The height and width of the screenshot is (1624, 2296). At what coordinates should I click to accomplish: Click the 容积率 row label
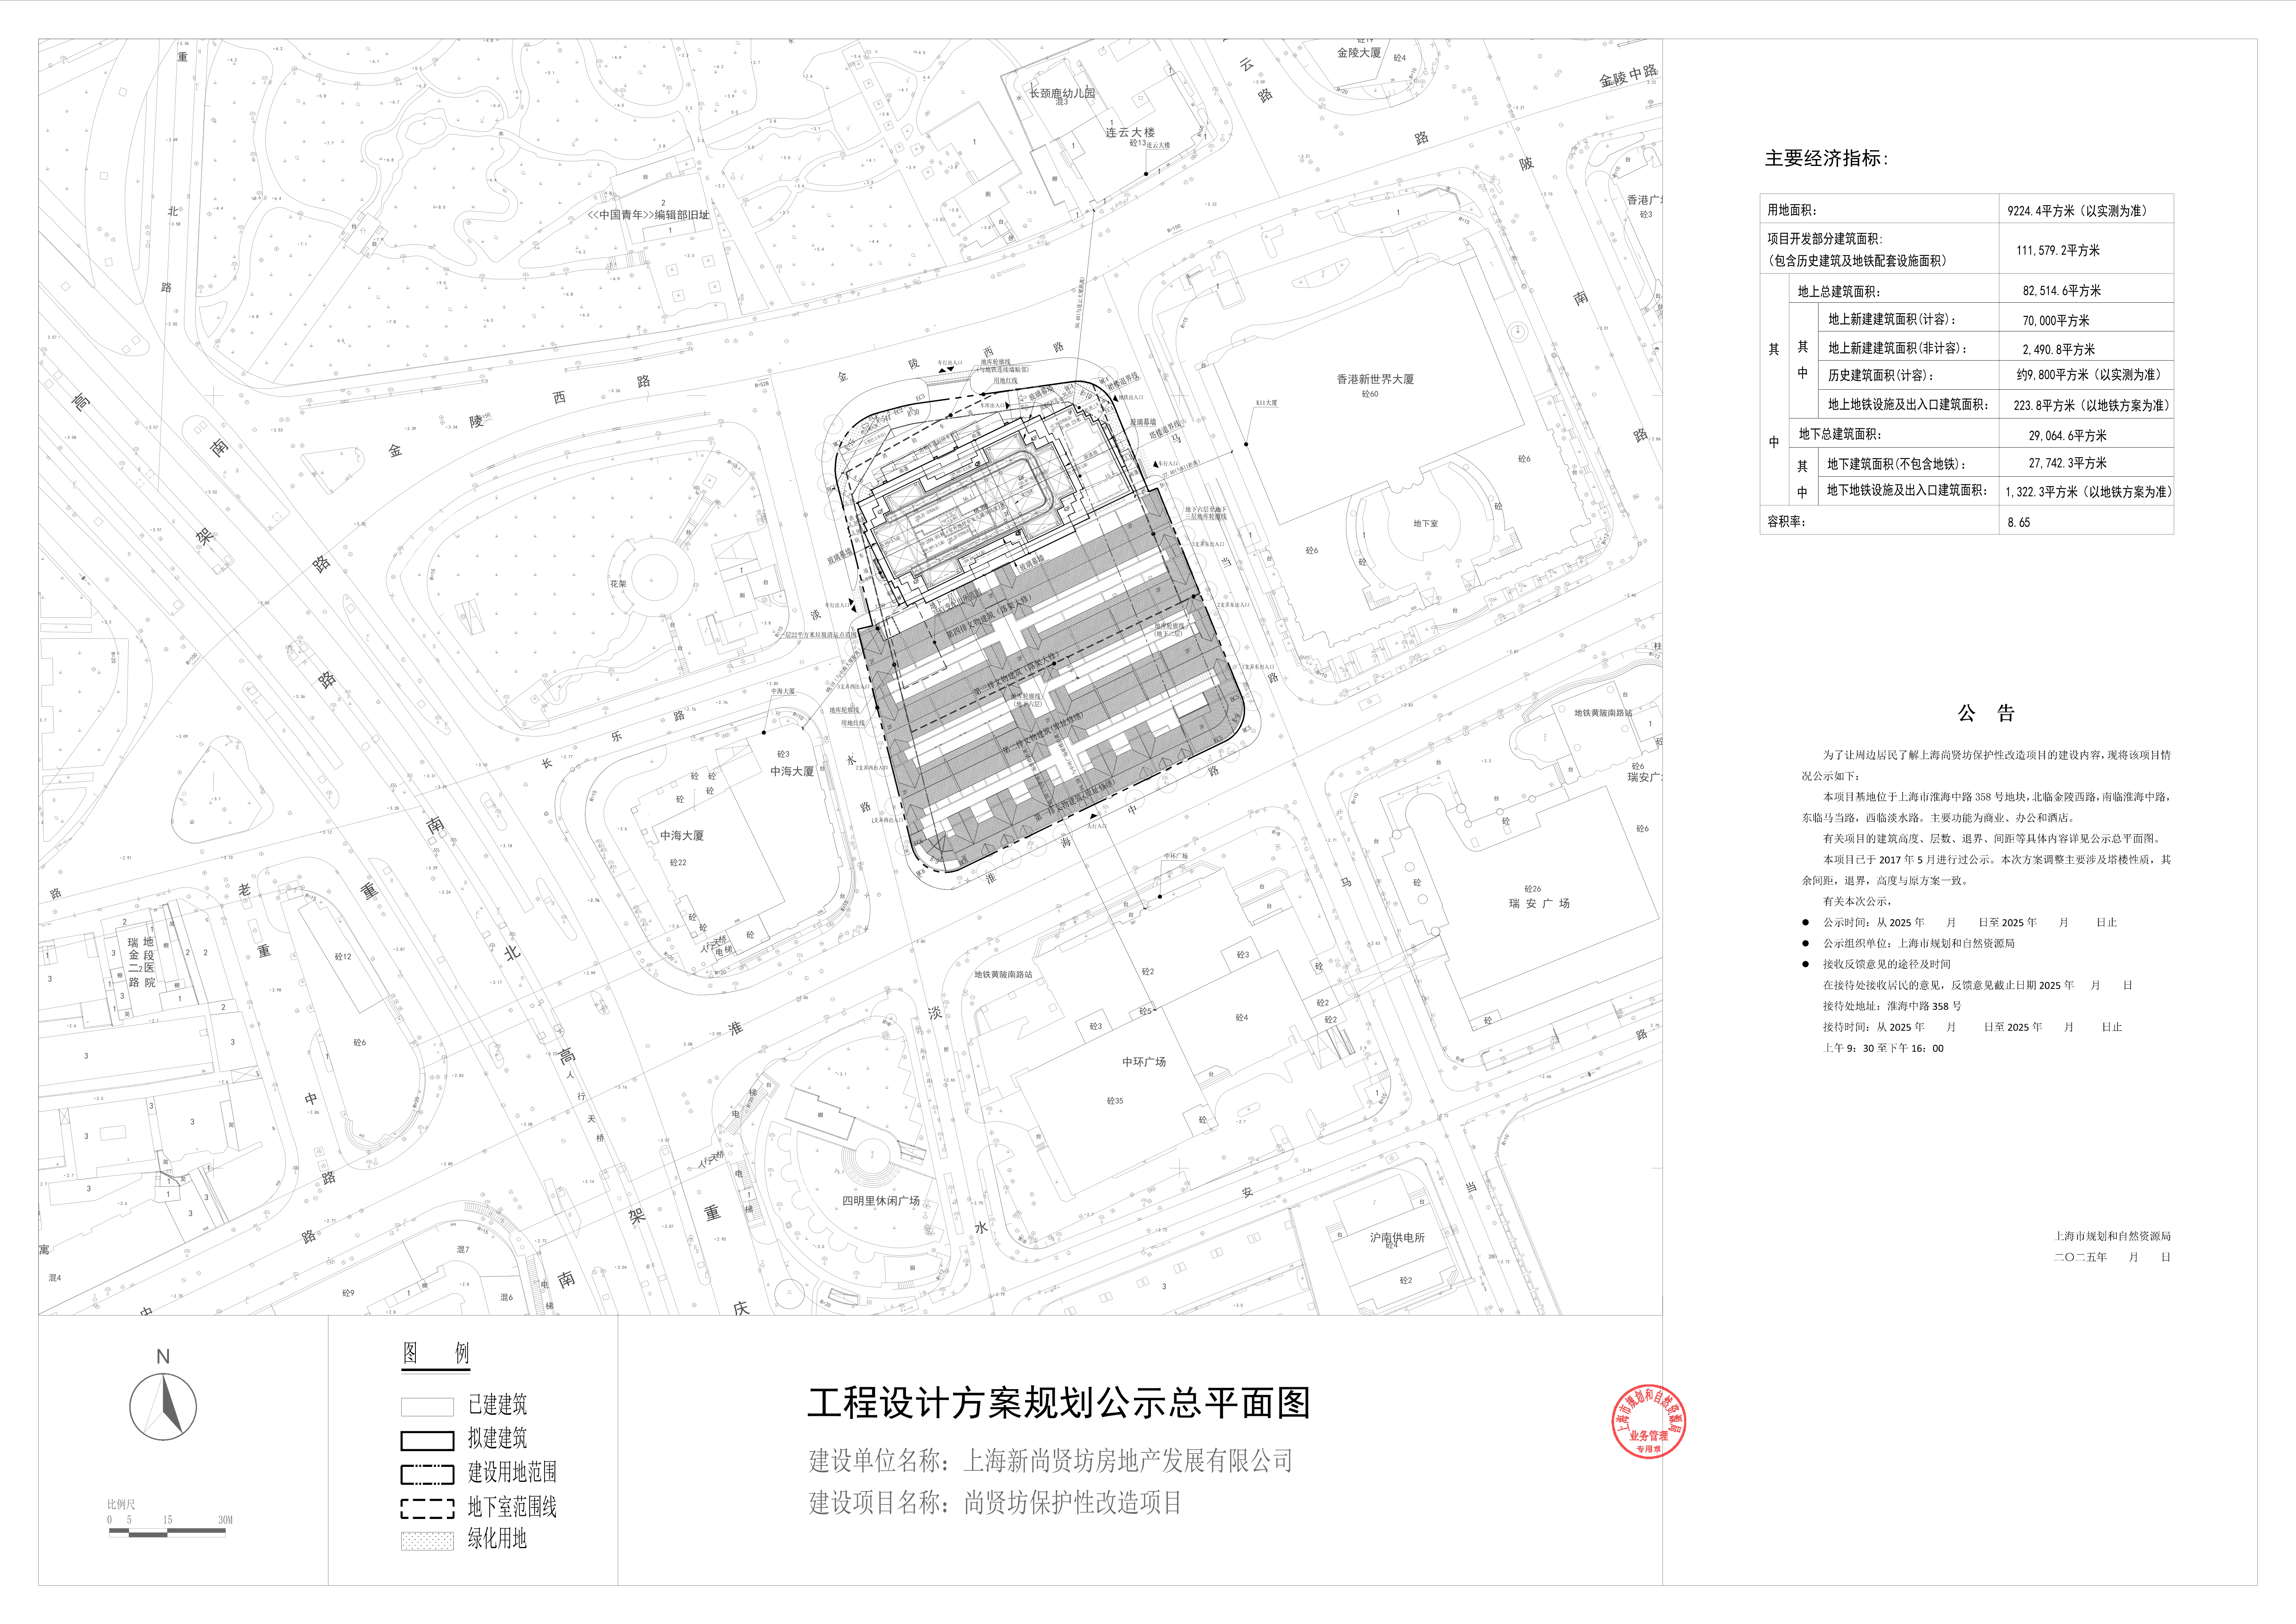point(1787,521)
